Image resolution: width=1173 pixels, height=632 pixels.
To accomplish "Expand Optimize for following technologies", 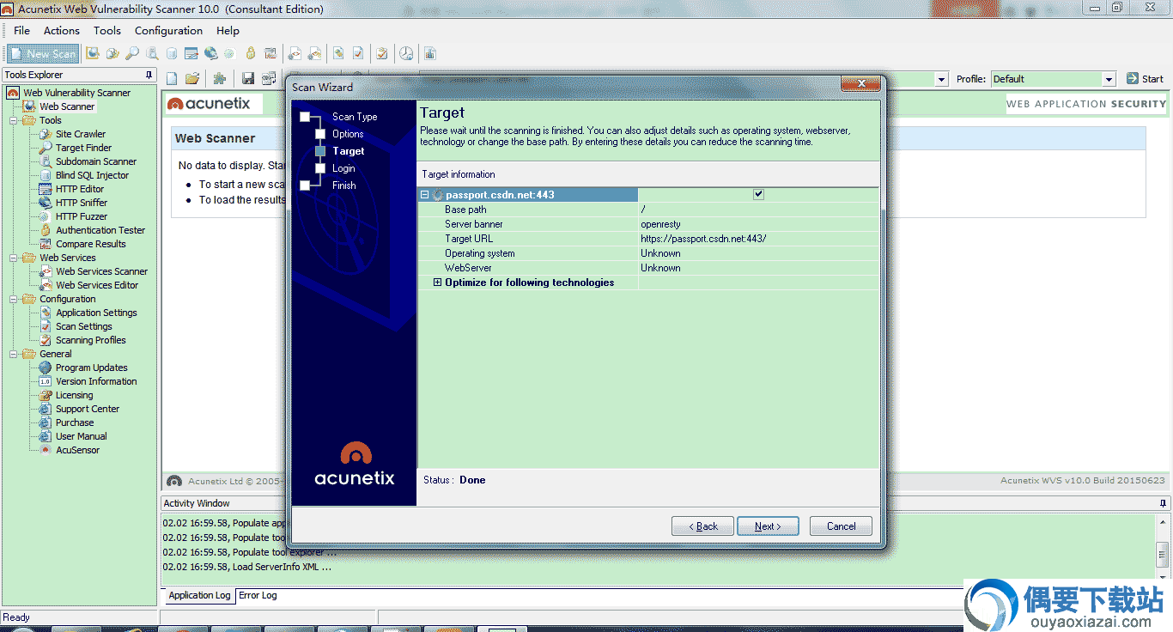I will (437, 283).
